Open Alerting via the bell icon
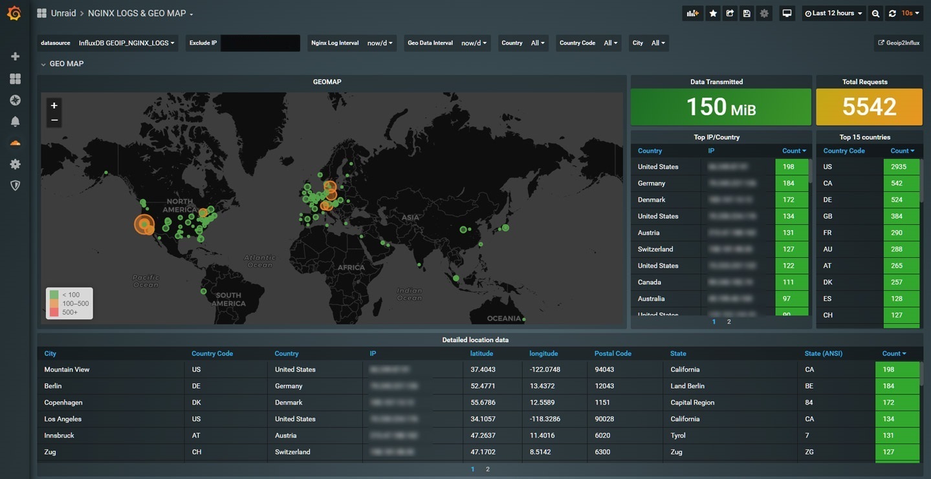Viewport: 931px width, 479px height. point(13,120)
